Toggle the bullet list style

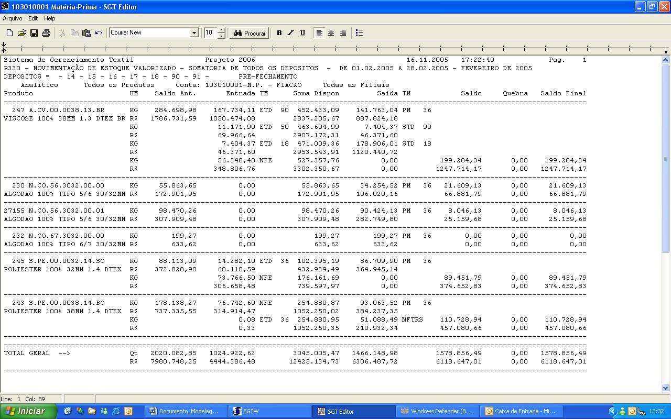tap(359, 33)
